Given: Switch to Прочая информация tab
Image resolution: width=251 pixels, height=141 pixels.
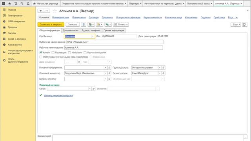Looking at the screenshot, I should [x=114, y=31].
